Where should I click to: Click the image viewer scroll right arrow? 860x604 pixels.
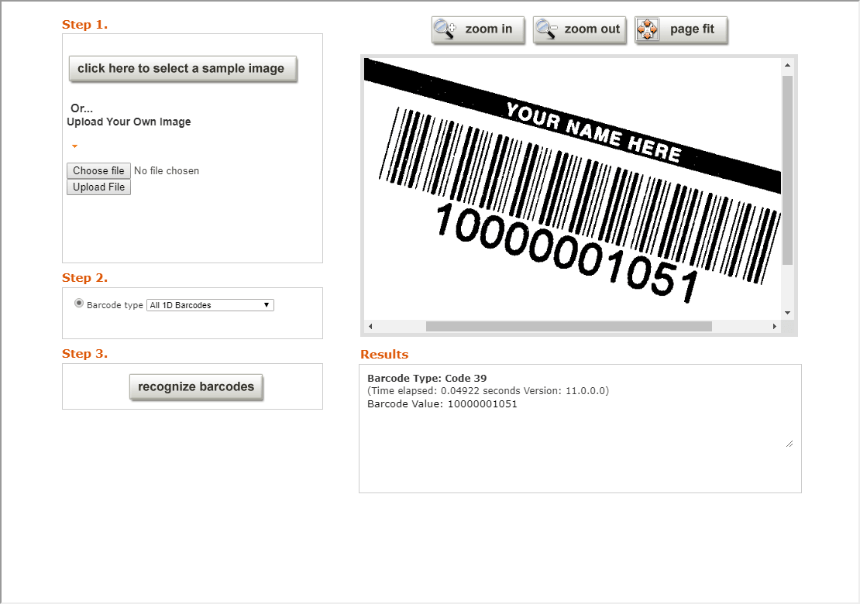coord(775,326)
